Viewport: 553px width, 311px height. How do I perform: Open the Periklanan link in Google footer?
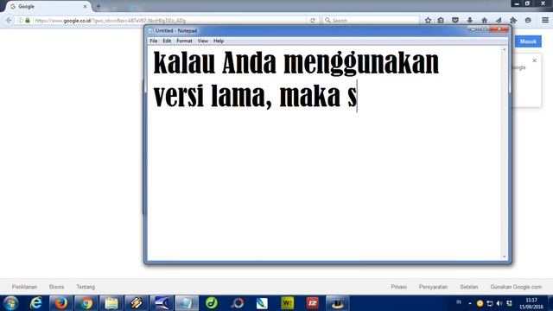click(24, 287)
